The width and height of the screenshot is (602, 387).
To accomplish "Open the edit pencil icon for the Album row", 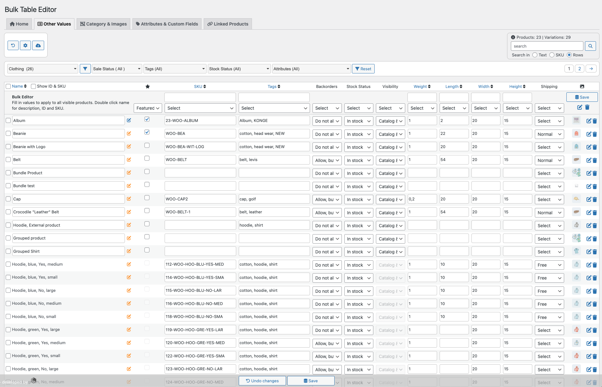I will coord(588,121).
